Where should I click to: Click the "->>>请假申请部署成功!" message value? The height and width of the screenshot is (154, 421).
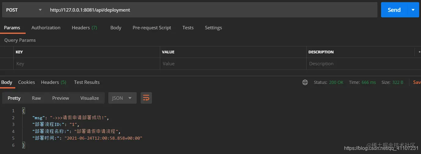point(79,117)
